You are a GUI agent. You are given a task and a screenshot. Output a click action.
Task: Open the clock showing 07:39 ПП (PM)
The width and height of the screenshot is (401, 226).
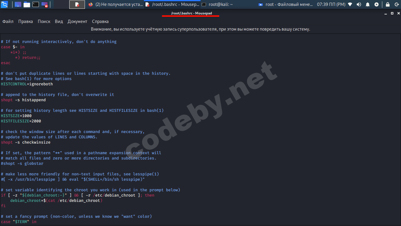tap(331, 4)
